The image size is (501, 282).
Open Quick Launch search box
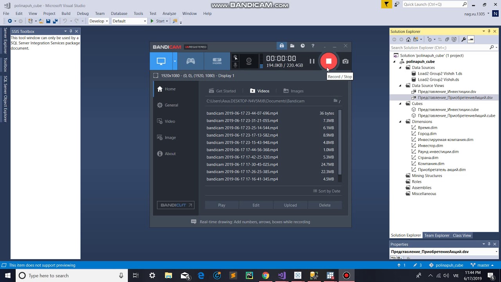(x=435, y=4)
